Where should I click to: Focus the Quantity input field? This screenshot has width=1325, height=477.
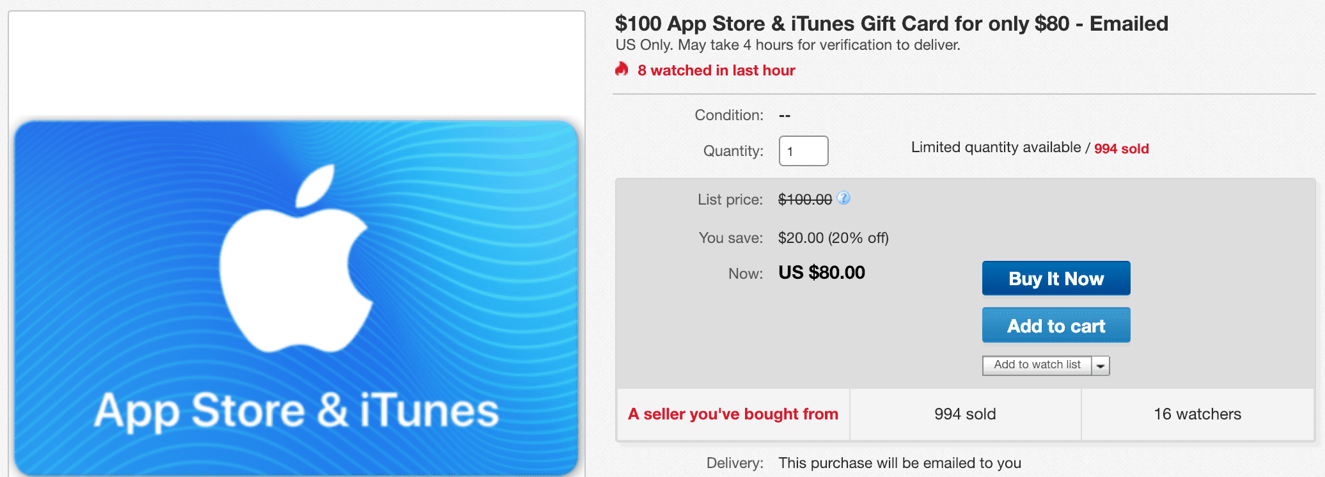coord(803,151)
